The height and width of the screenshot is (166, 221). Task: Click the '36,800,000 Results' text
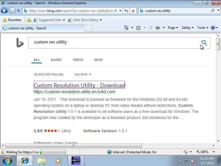(x=49, y=74)
